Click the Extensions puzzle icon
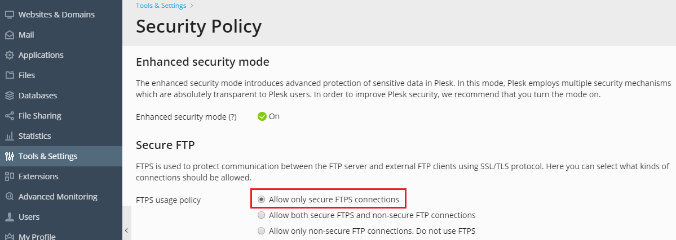 click(9, 176)
